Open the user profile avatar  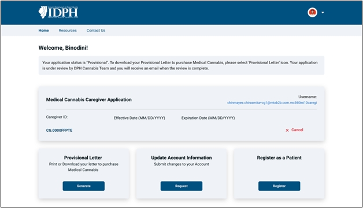pos(312,13)
